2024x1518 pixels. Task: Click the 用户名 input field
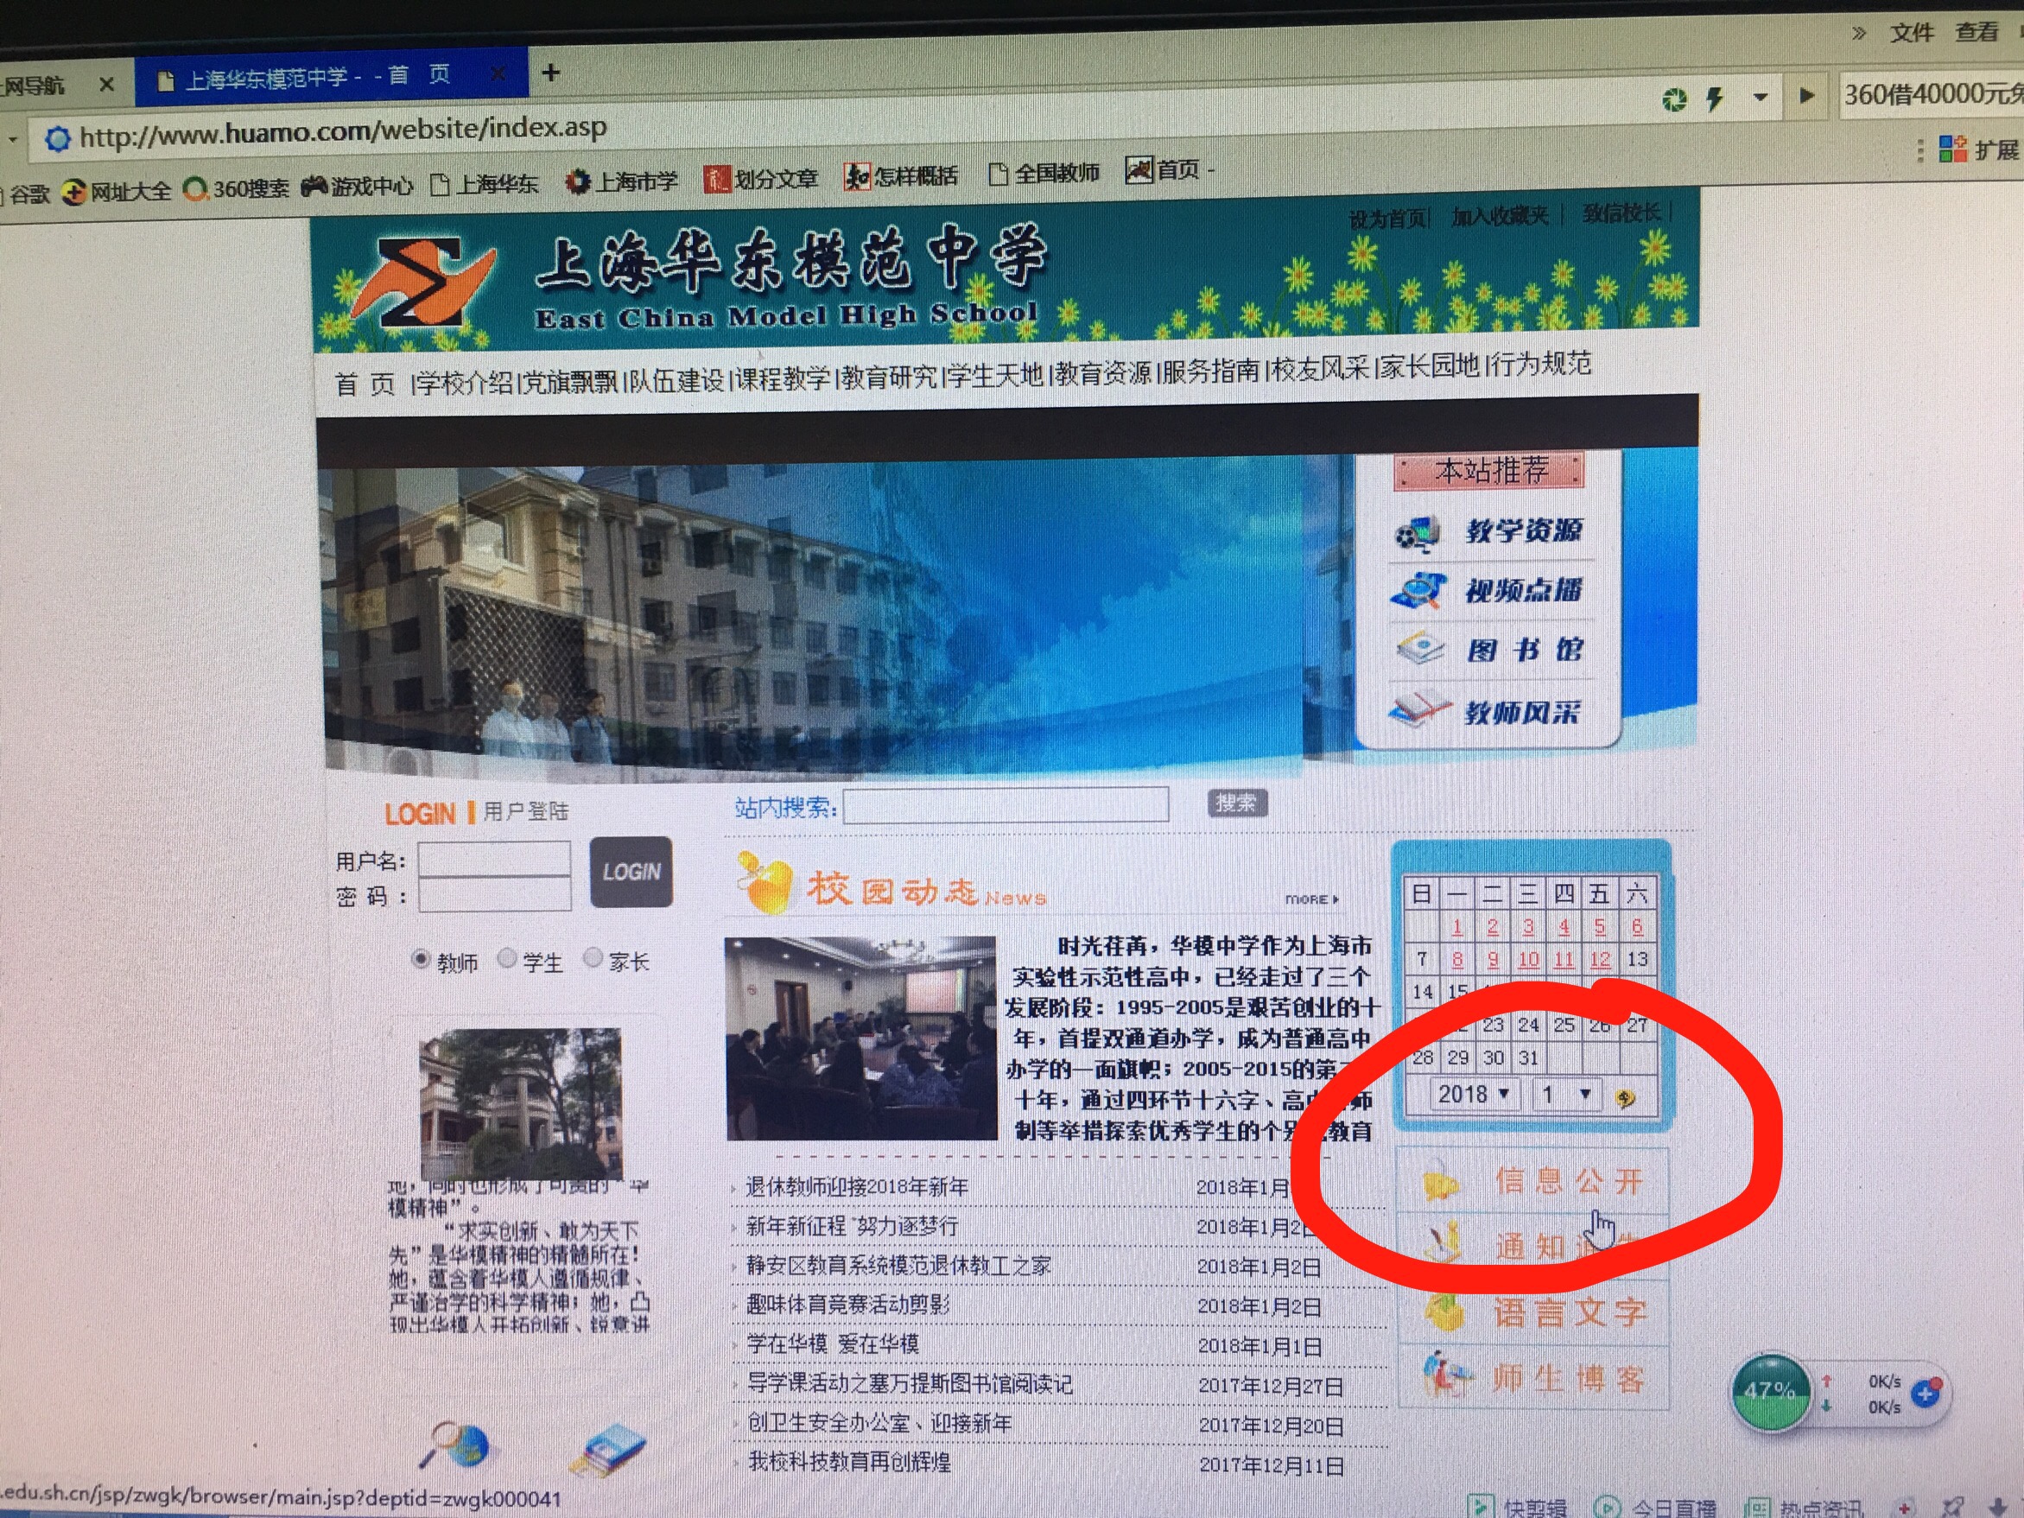(x=494, y=859)
